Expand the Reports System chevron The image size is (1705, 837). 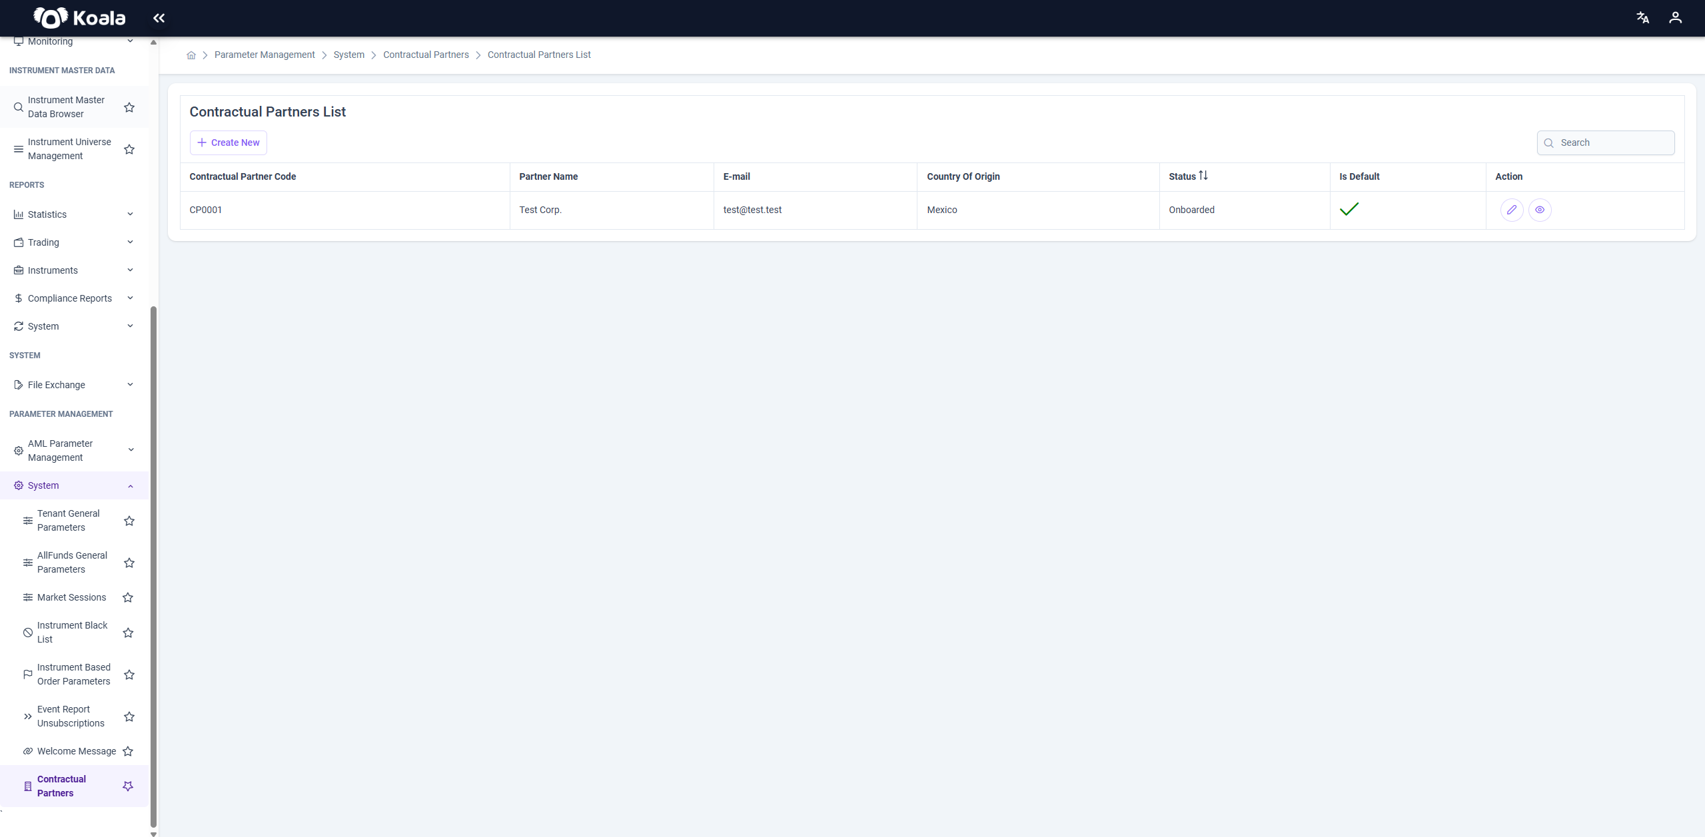pyautogui.click(x=130, y=326)
